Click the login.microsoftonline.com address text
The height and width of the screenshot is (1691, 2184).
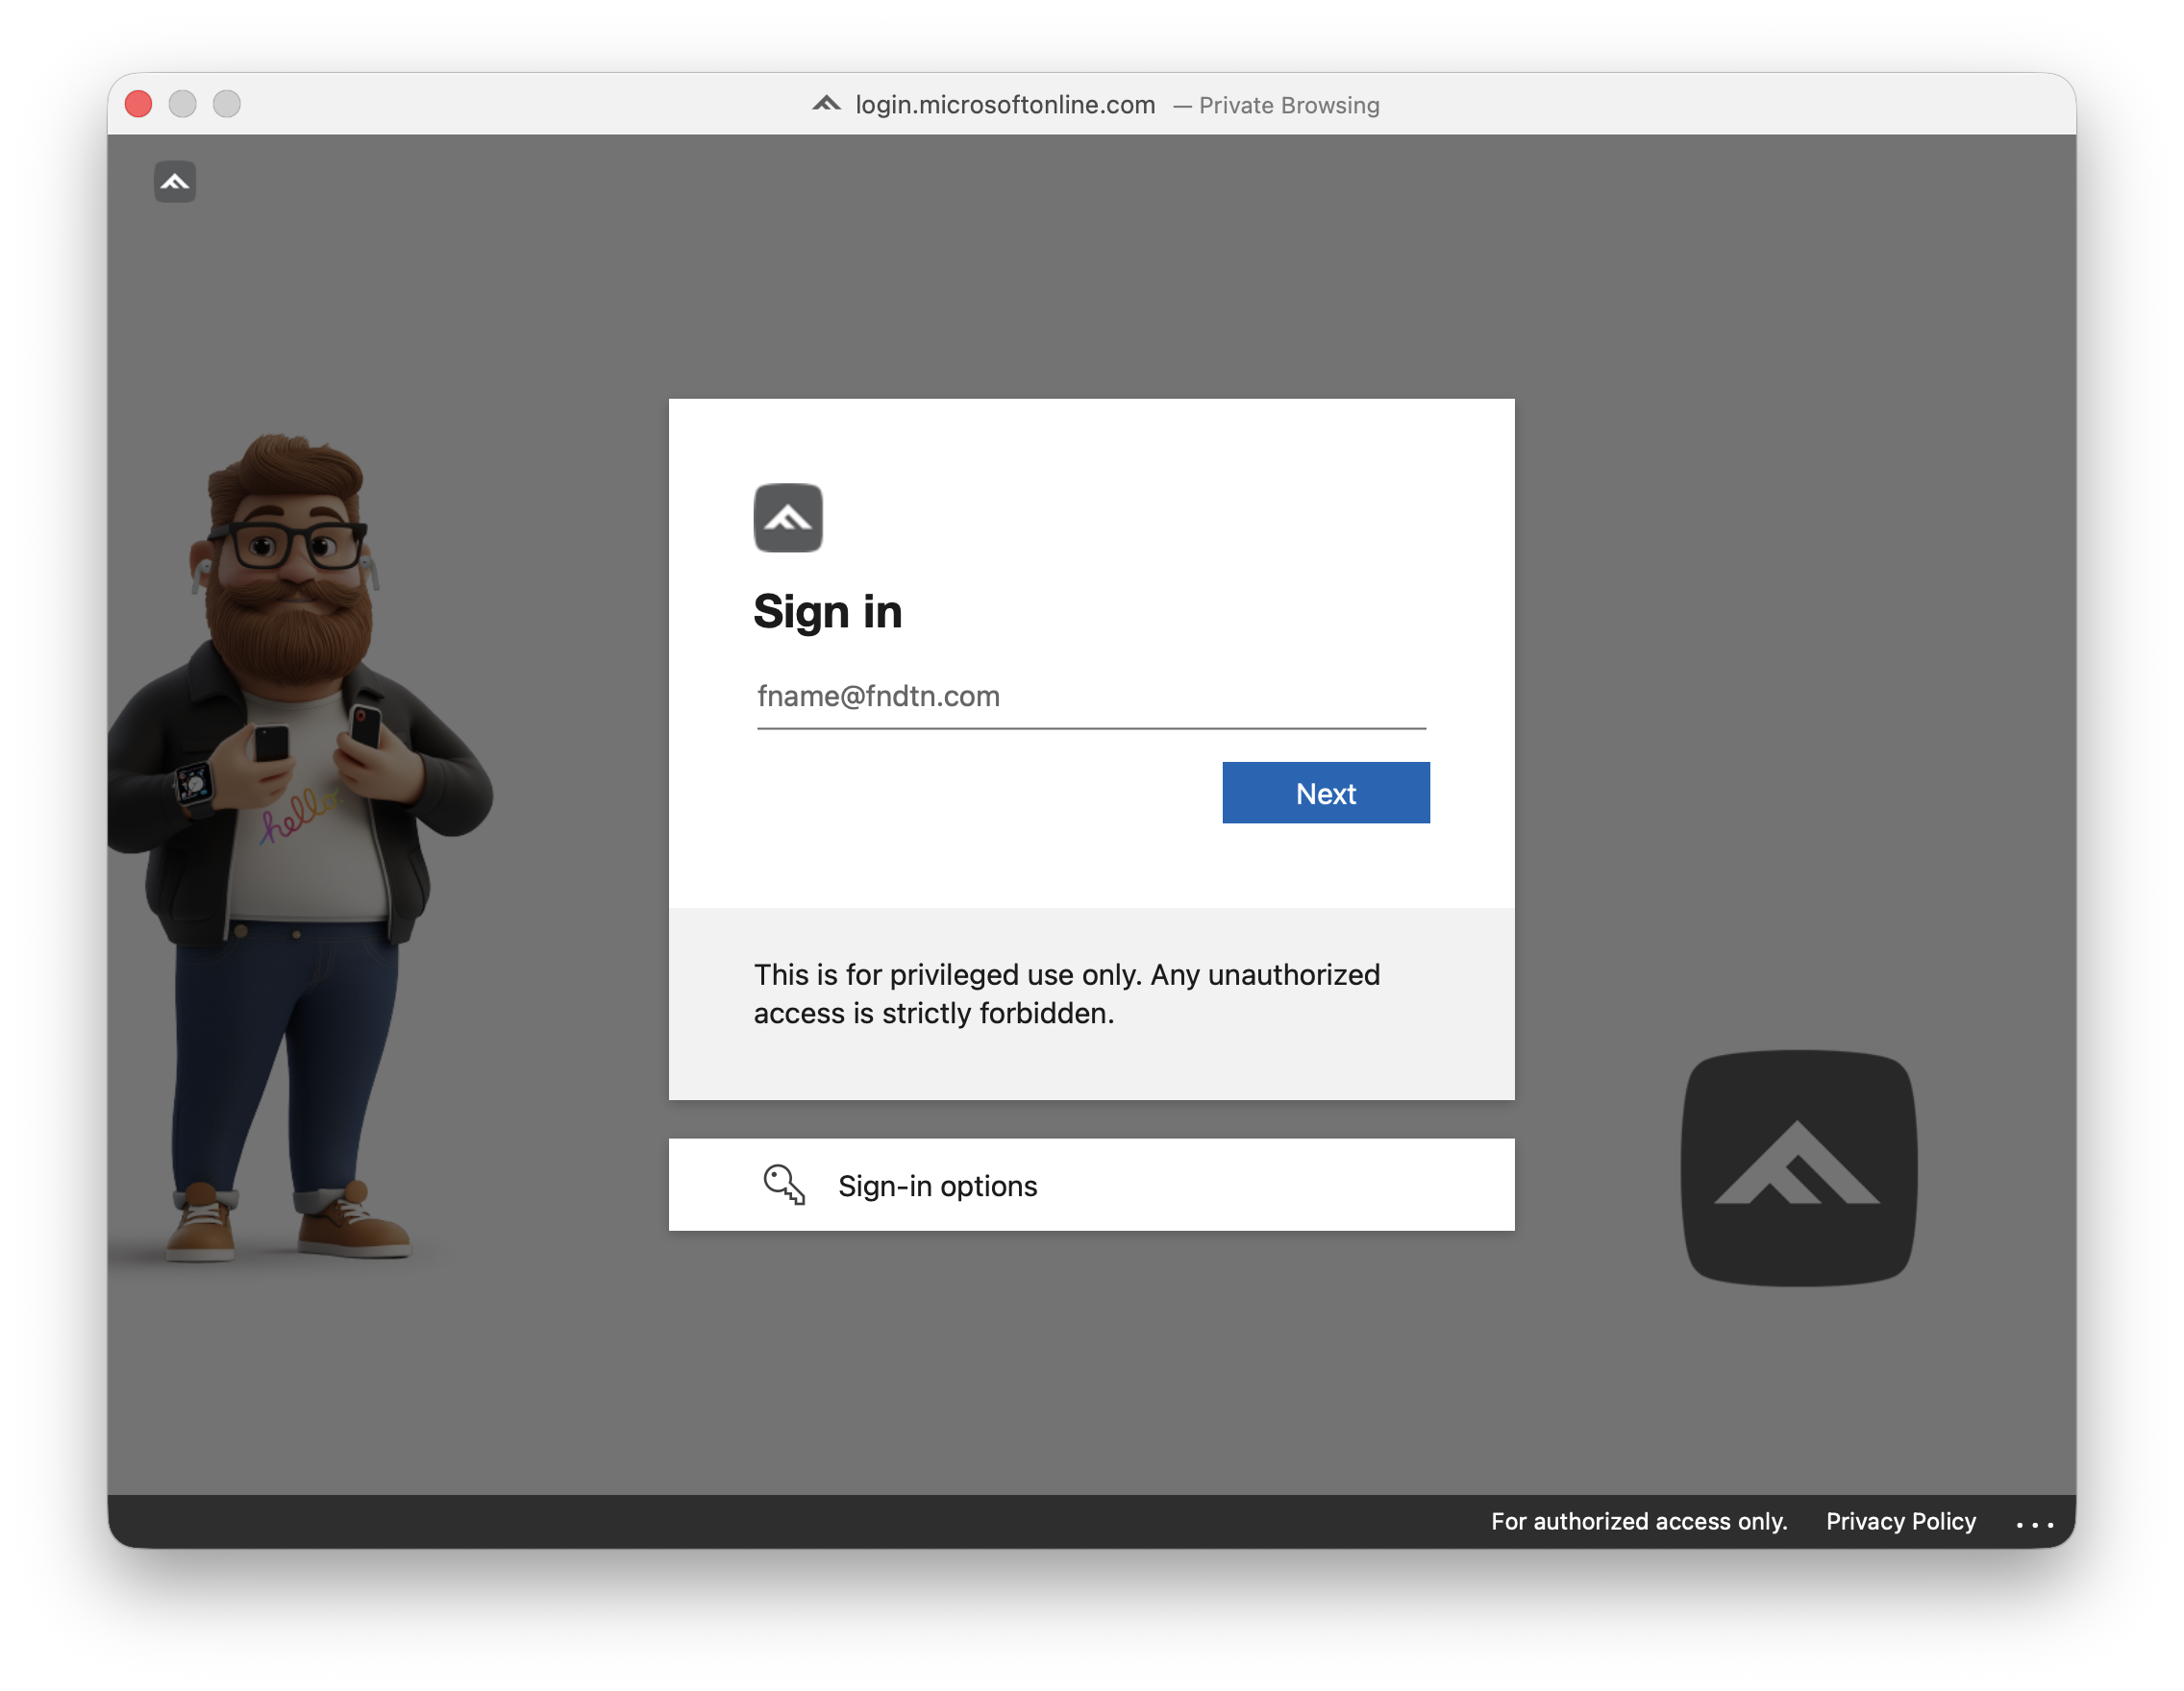tap(1004, 105)
